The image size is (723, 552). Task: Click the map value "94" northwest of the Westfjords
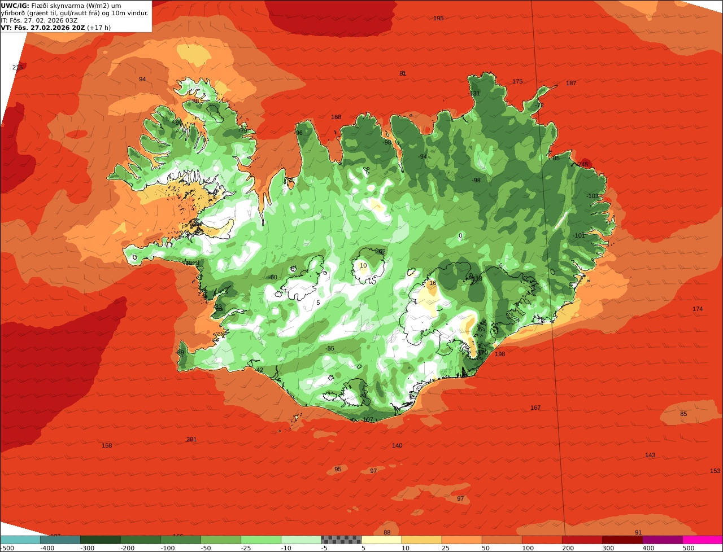pos(142,80)
